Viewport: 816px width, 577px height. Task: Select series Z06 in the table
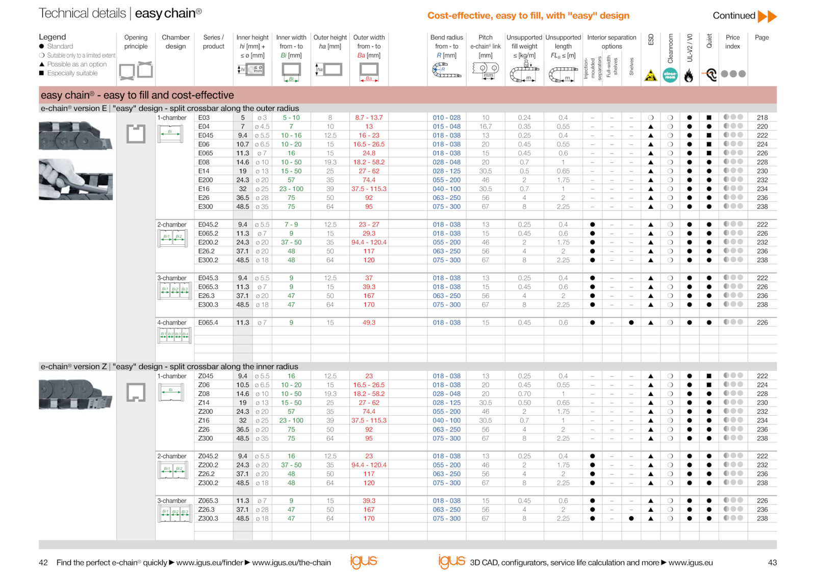204,385
